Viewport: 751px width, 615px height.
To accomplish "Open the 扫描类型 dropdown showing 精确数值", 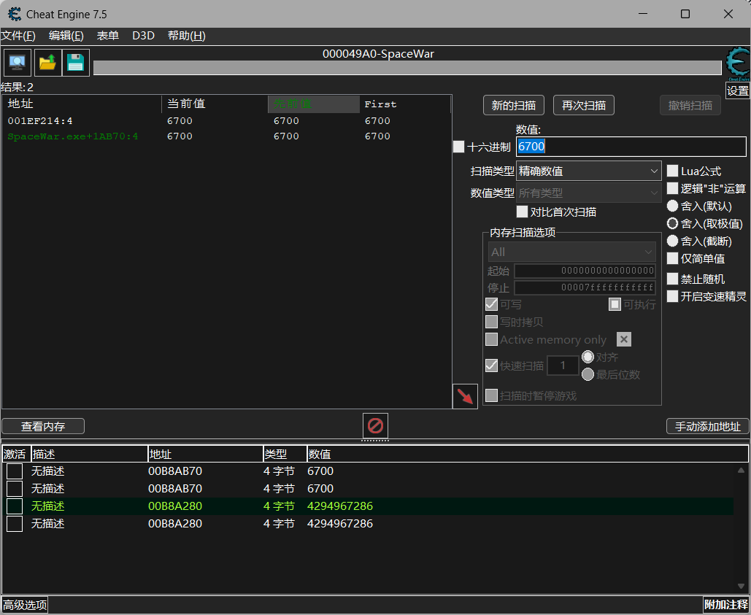I will pos(589,171).
